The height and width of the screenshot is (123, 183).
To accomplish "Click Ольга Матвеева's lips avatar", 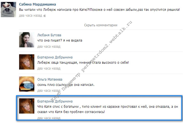I will [x=27, y=84].
